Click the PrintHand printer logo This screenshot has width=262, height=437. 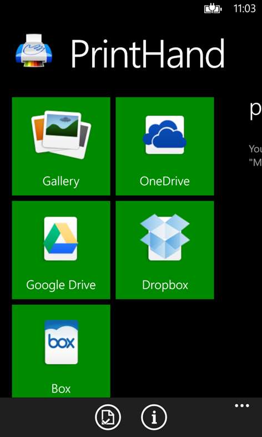(34, 51)
